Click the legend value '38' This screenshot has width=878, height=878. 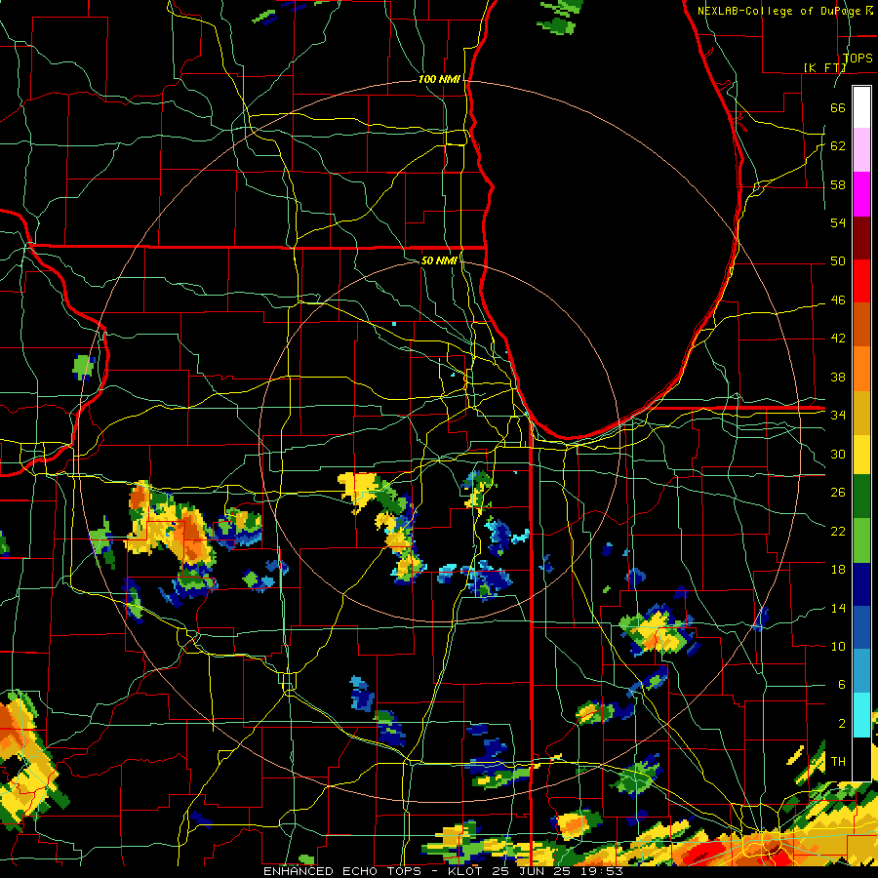pos(838,377)
